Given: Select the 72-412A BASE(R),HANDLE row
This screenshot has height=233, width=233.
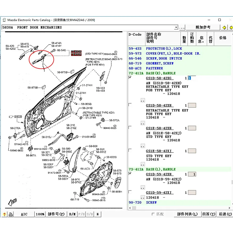Looking at the screenshot, I should (179, 73).
